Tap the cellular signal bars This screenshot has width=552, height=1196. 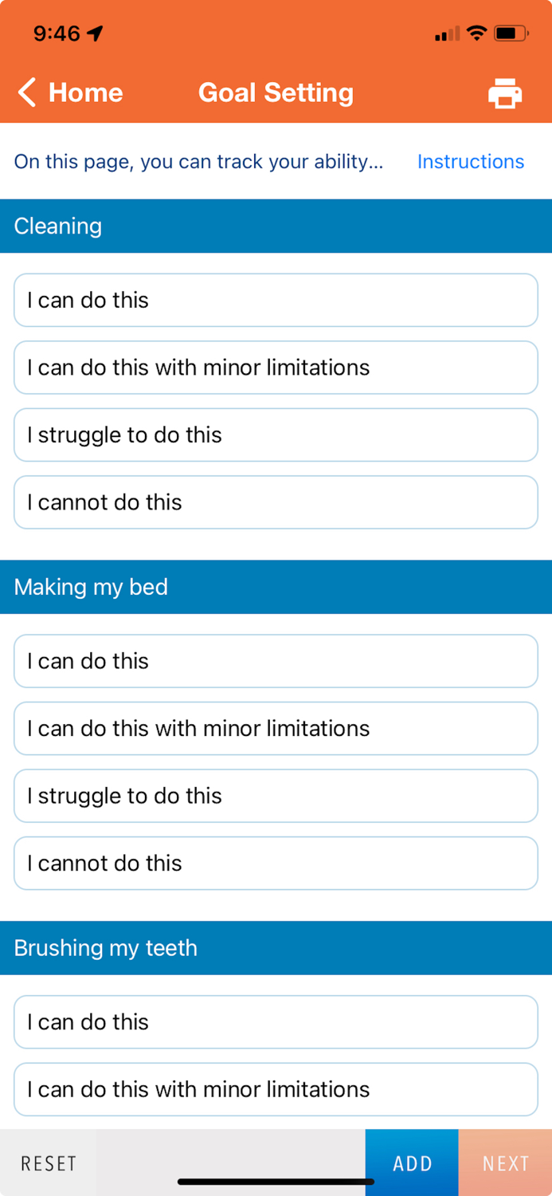click(447, 34)
